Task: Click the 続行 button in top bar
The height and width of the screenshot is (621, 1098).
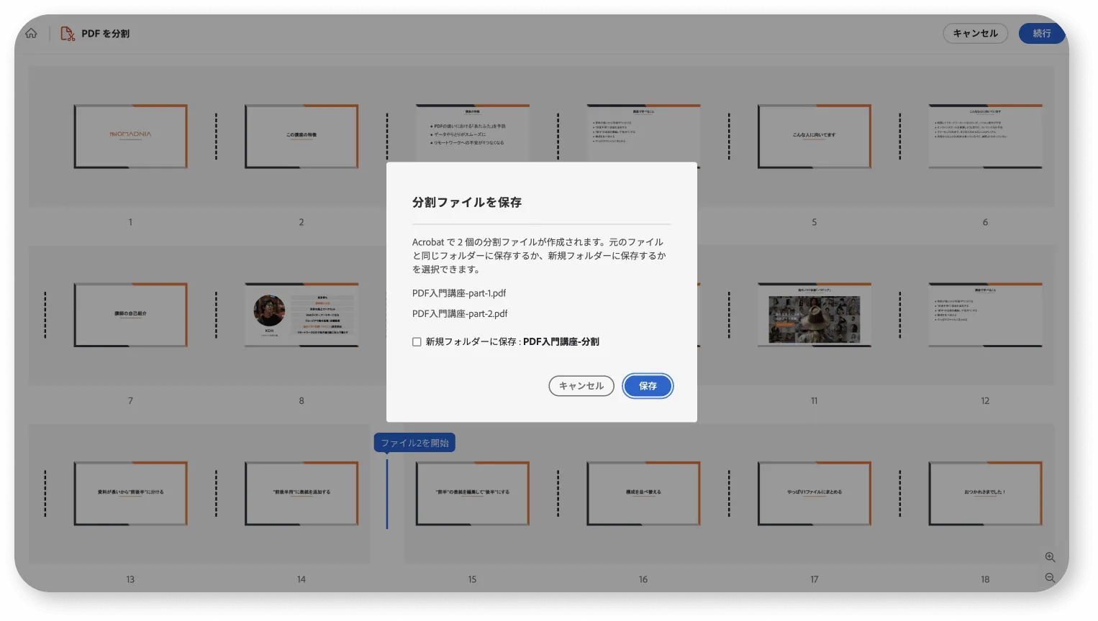Action: 1041,33
